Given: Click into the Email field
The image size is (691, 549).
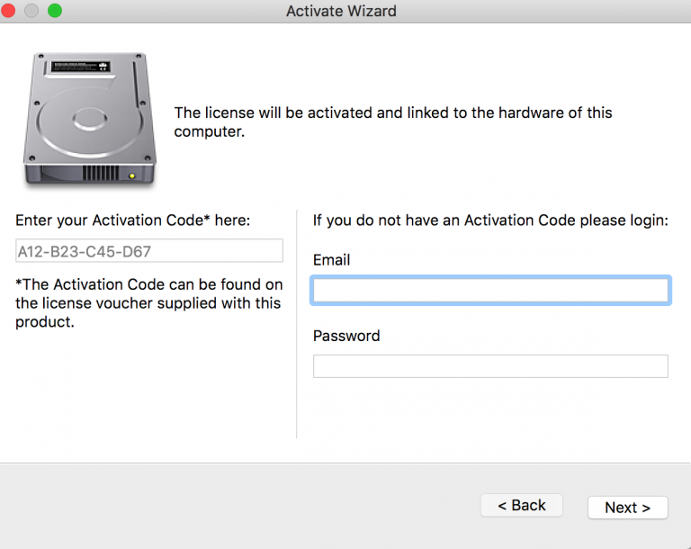Looking at the screenshot, I should (x=490, y=290).
